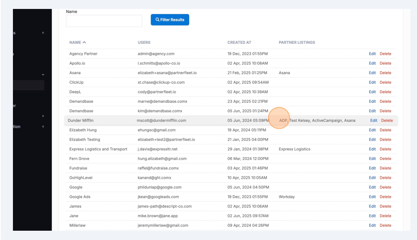Delete the Millerlaw row

(386, 225)
